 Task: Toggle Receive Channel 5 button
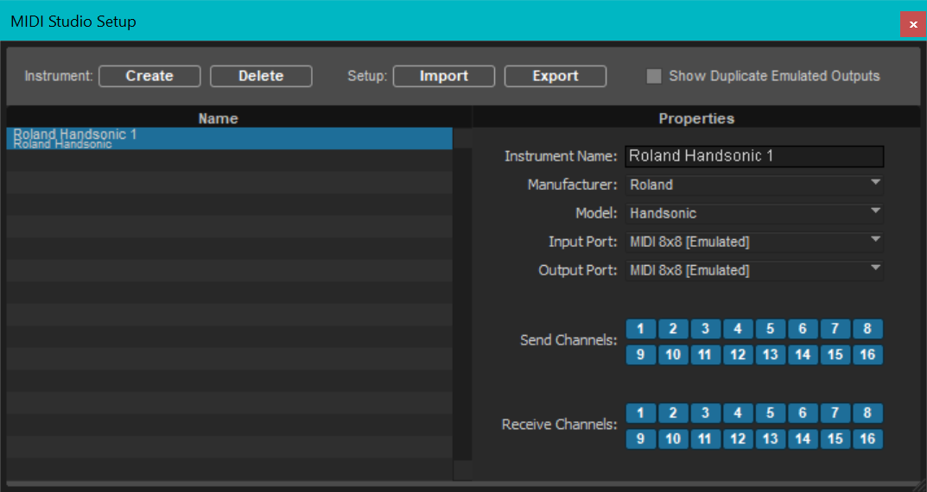point(770,413)
